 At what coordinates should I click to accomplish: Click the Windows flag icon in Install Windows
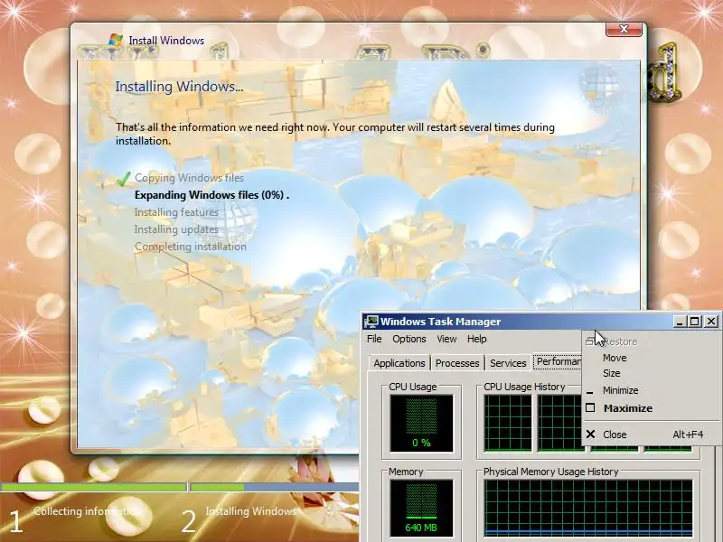[x=116, y=40]
